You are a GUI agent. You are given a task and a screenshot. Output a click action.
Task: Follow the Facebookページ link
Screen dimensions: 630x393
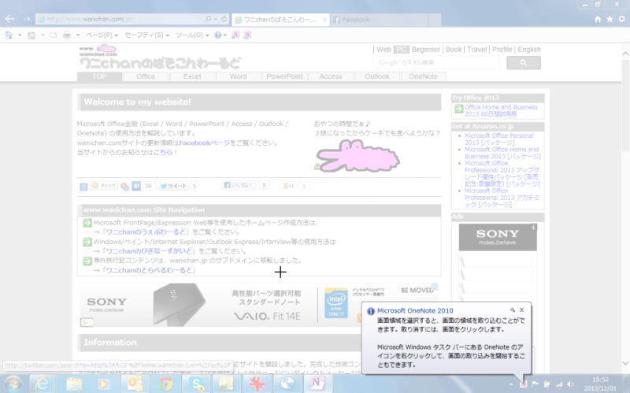[x=205, y=143]
